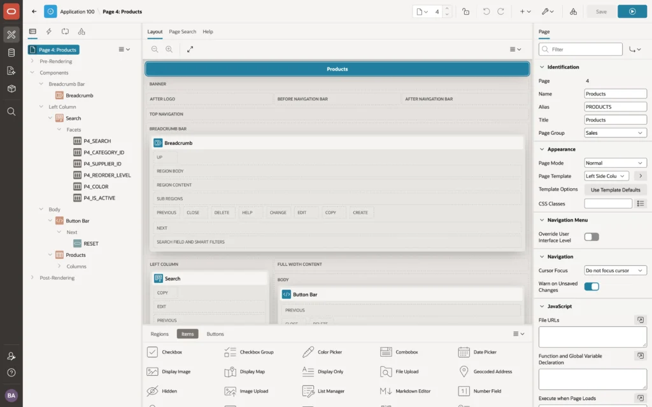Screen dimensions: 652x407
Task: Open the Help question mark icon
Action: click(11, 373)
